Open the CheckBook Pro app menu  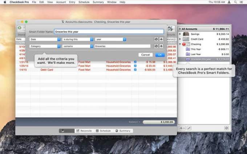coord(19,2)
